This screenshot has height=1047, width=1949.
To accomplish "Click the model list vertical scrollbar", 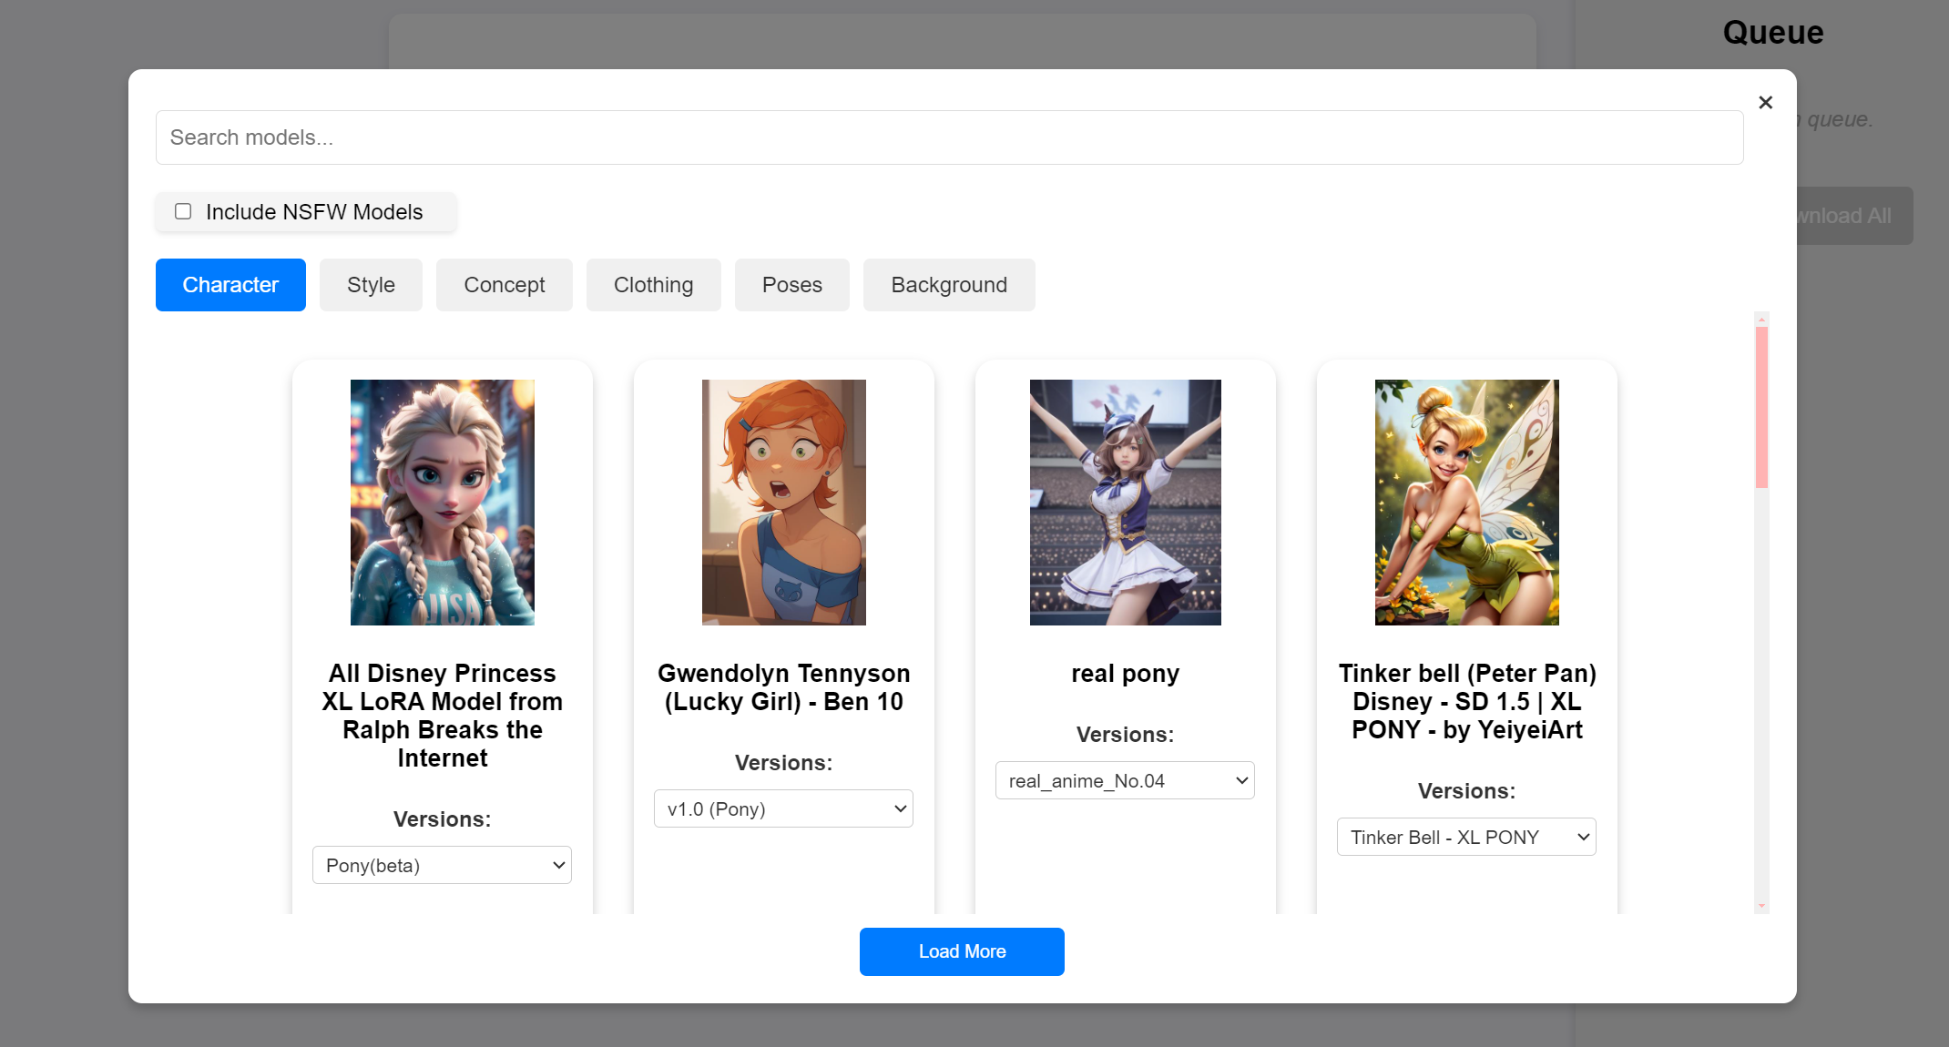I will (x=1761, y=408).
